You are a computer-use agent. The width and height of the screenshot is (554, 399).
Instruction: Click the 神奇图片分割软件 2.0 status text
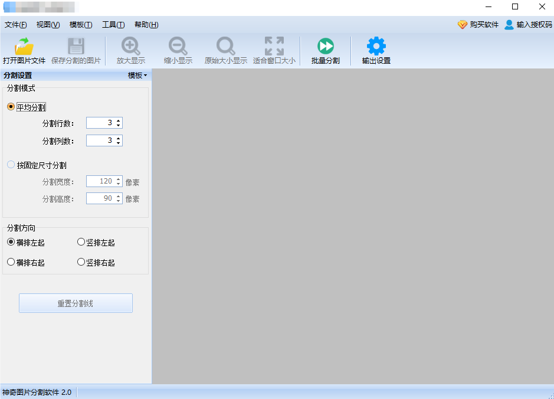pos(37,393)
